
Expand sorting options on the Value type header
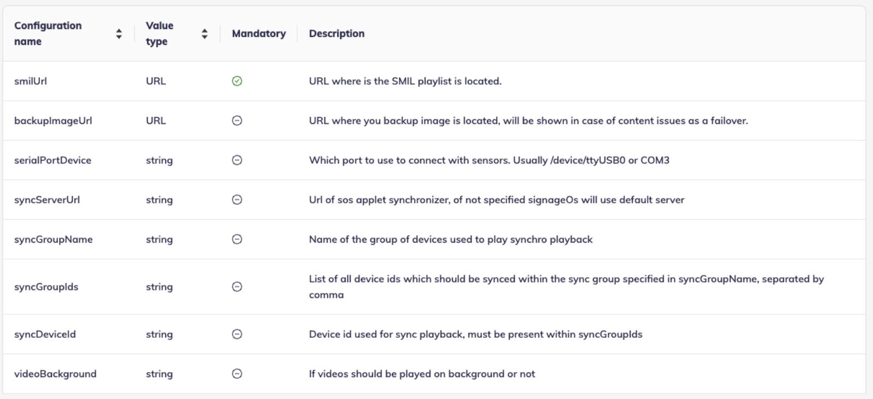204,33
